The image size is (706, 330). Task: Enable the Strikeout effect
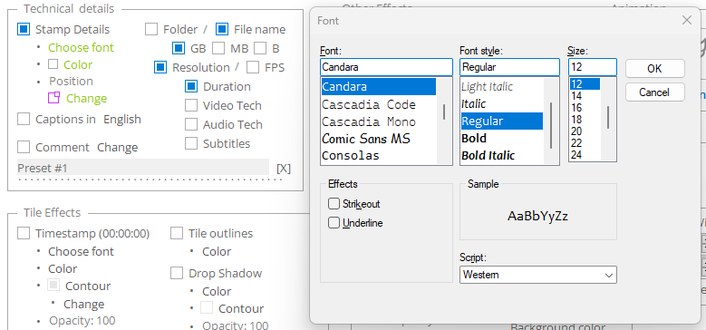(x=334, y=204)
